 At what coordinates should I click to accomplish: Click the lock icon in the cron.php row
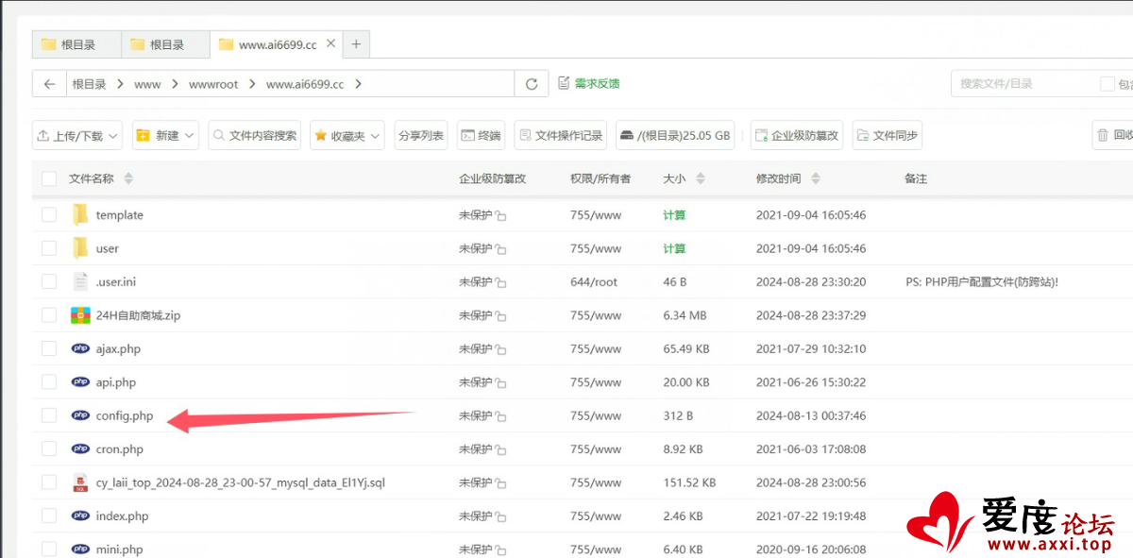coord(500,450)
